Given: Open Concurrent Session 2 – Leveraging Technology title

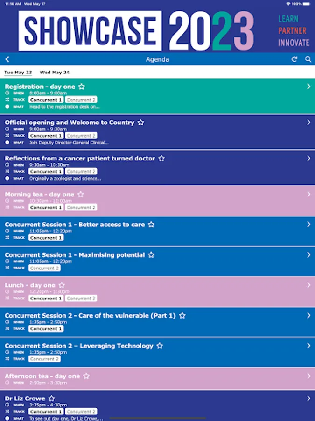Looking at the screenshot, I should (79, 346).
